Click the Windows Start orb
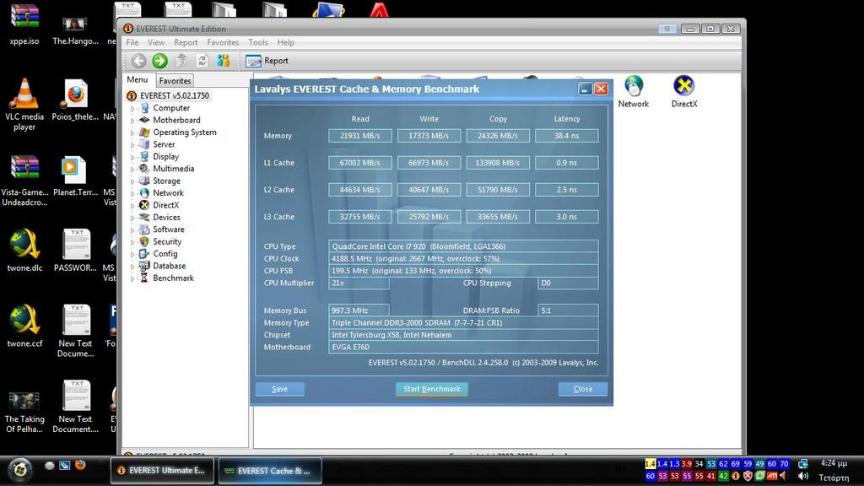Screen dimensions: 864x486 [x=20, y=469]
